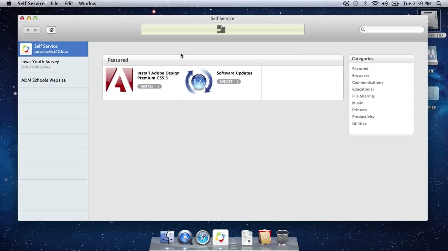Open Address Book from the Dock
Viewport: 448px width, 251px height.
click(x=265, y=237)
